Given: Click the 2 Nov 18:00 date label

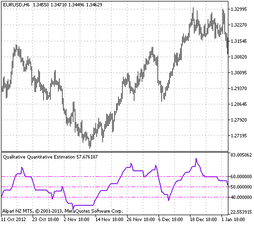Looking at the screenshot, I should click(x=77, y=220).
